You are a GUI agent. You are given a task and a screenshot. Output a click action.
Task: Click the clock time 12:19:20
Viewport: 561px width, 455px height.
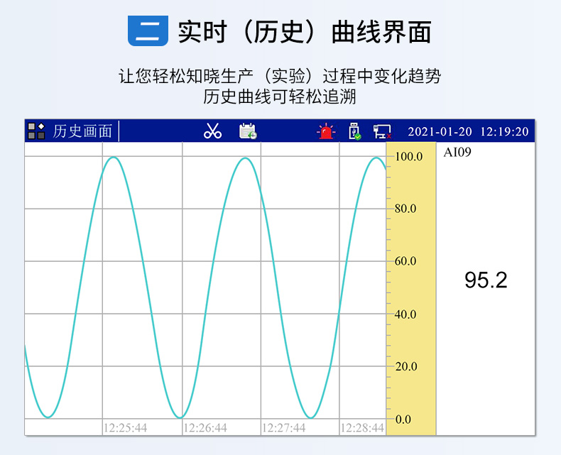point(504,131)
